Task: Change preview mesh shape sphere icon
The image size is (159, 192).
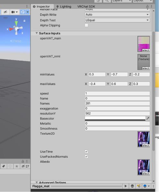Action: click(132, 186)
